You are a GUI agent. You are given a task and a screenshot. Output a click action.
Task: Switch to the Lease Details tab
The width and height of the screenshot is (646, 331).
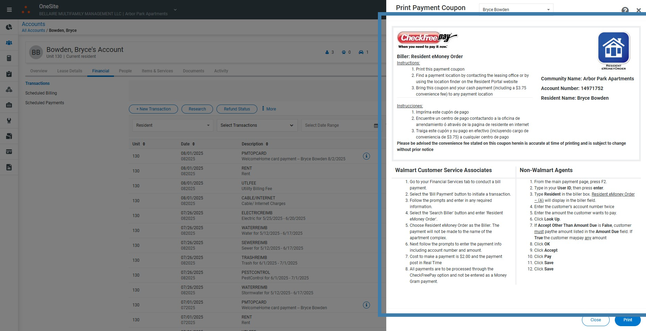[x=70, y=71]
